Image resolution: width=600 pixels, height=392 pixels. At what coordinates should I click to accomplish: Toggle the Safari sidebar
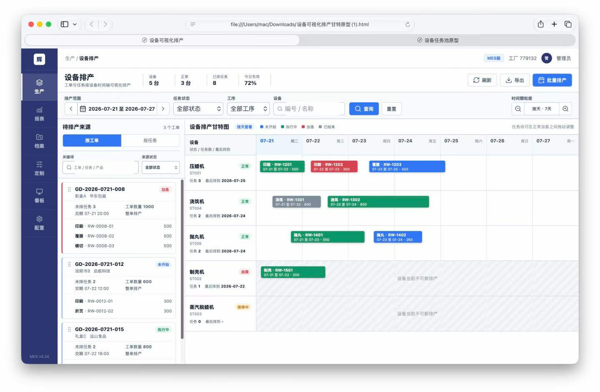[x=65, y=24]
